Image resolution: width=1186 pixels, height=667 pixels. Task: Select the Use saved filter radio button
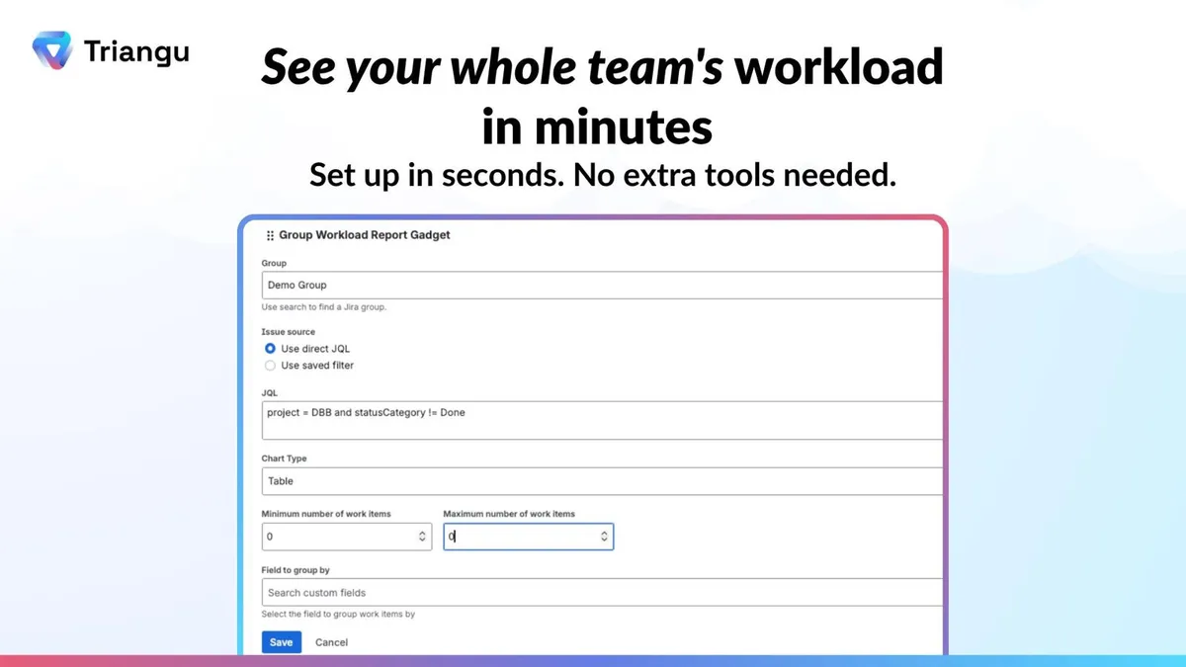click(x=270, y=366)
